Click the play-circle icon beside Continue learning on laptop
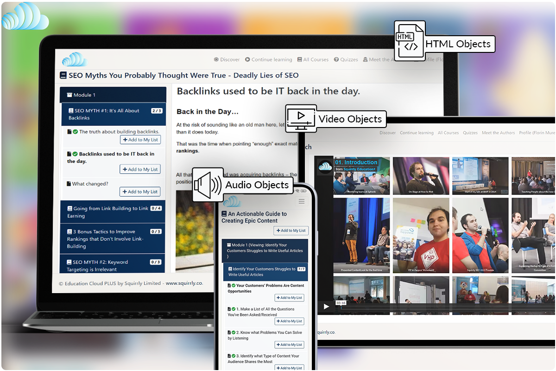The width and height of the screenshot is (556, 371). pos(247,59)
